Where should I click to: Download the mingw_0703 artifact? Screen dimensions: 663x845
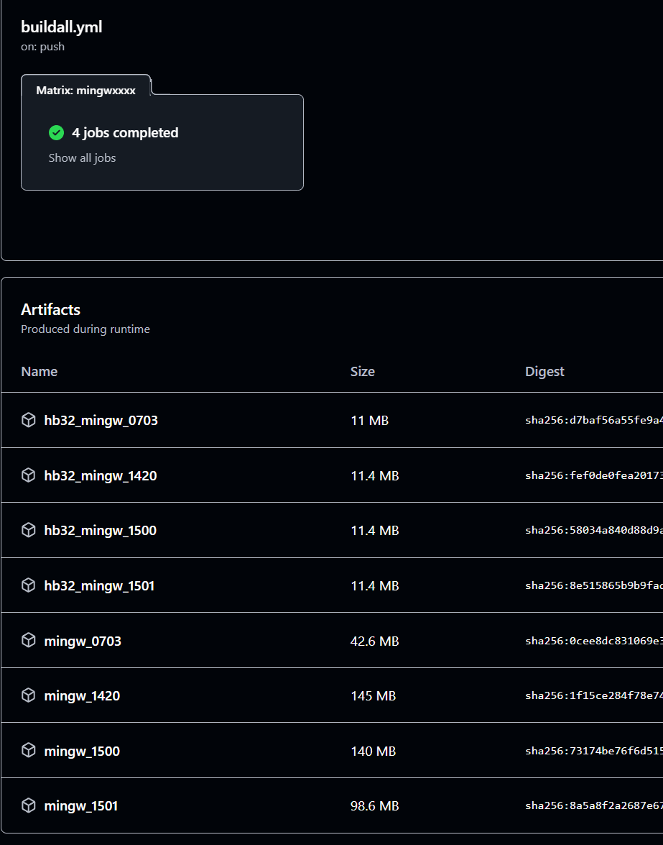(83, 641)
